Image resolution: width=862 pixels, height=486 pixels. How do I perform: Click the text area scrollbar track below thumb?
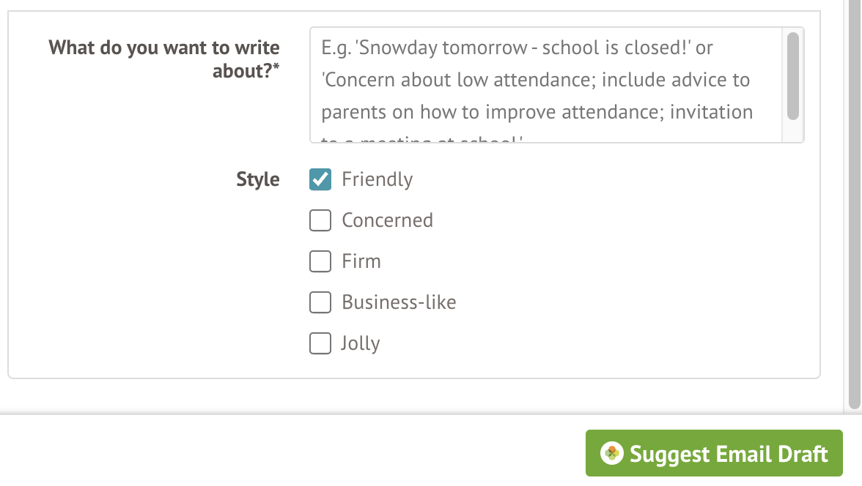pyautogui.click(x=792, y=131)
